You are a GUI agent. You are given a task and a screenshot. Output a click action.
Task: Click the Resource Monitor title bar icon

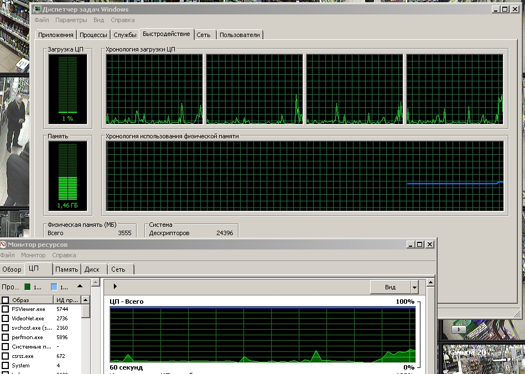point(3,245)
